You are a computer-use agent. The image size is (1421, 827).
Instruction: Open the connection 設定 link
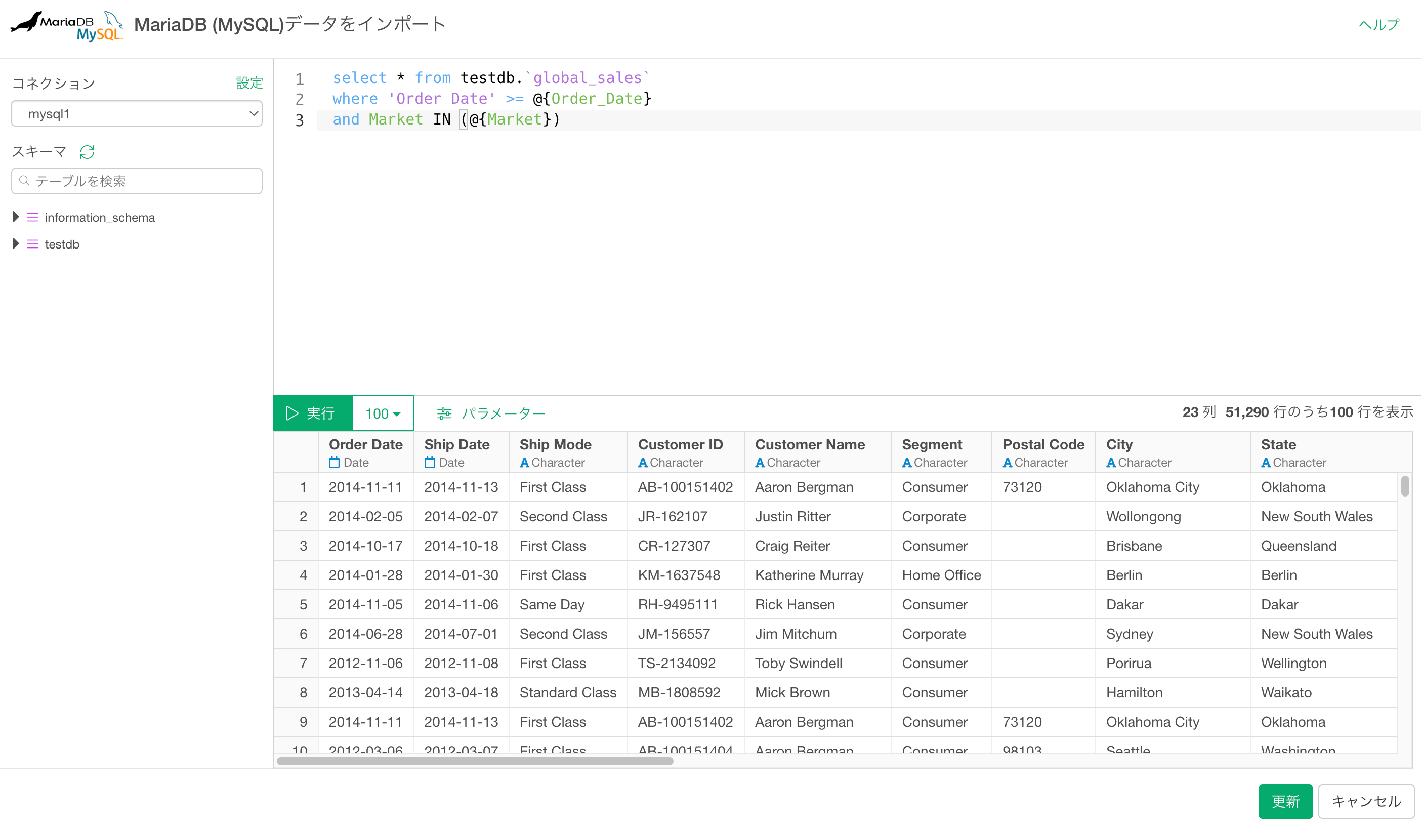(250, 83)
